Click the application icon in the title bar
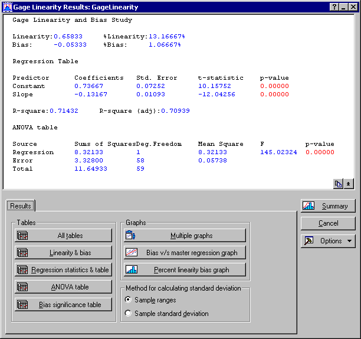 [x=7, y=7]
